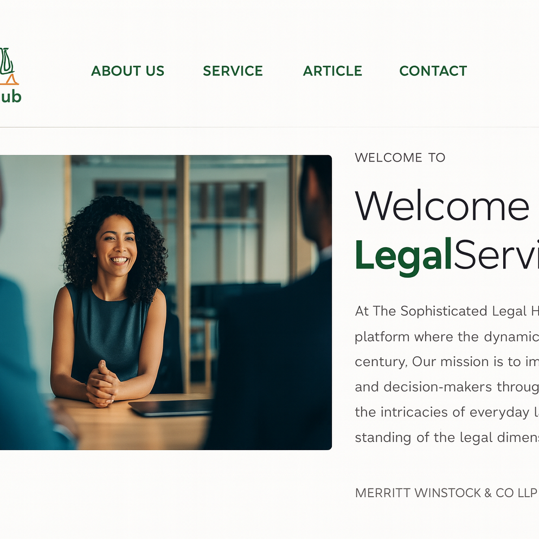The width and height of the screenshot is (539, 539).
Task: Open the CONTACT page from navigation
Action: [x=433, y=71]
